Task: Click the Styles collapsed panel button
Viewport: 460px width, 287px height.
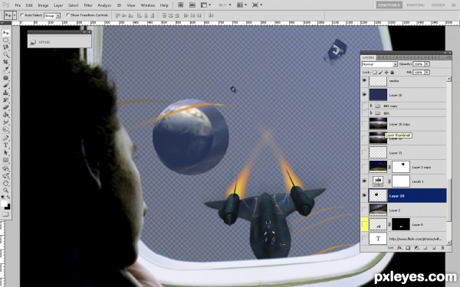Action: (59, 42)
